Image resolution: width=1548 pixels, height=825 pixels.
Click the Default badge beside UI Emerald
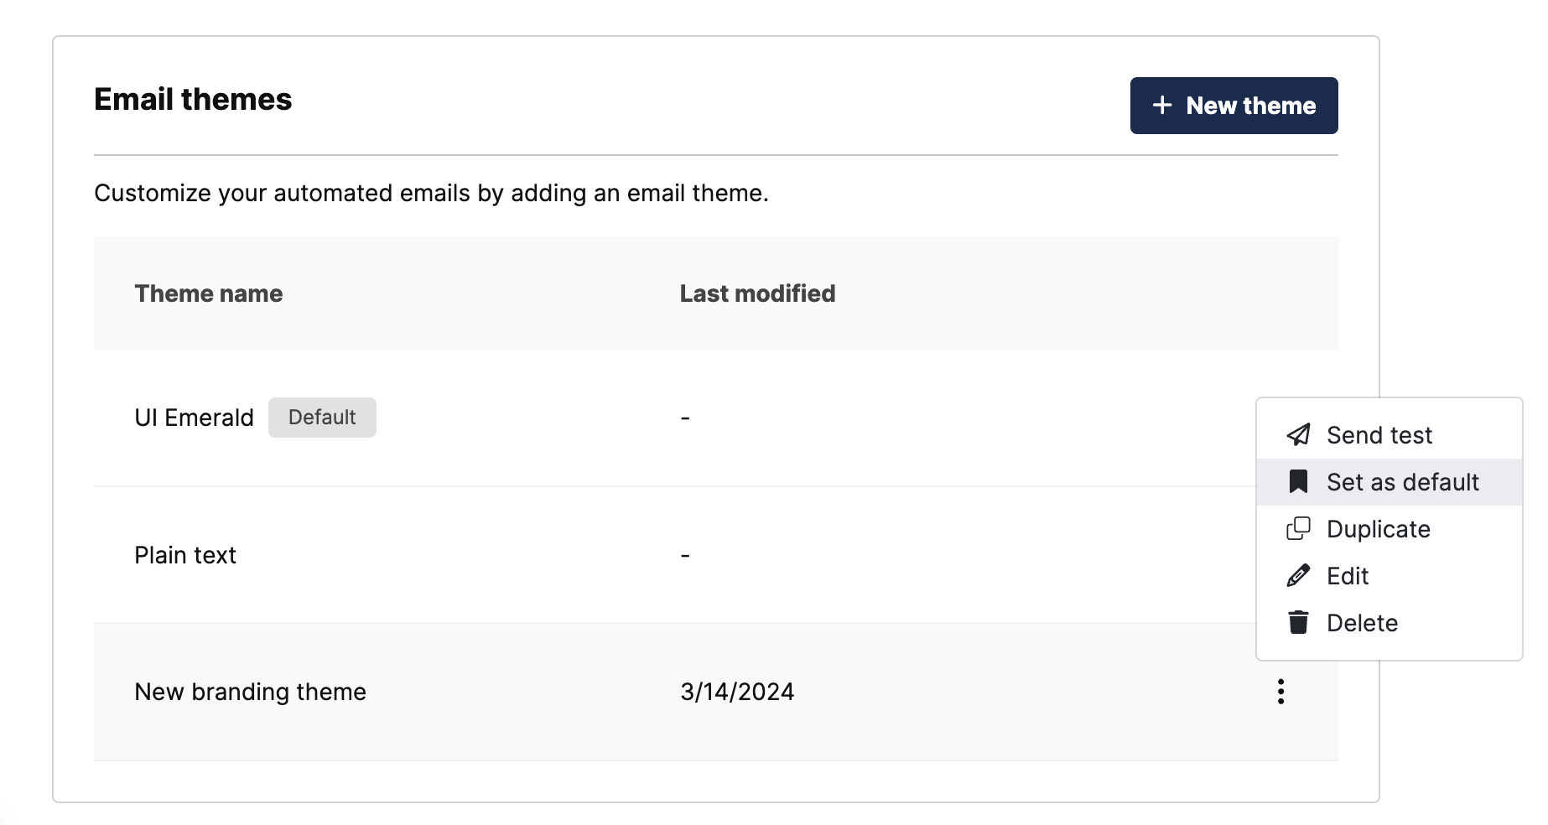pyautogui.click(x=322, y=418)
